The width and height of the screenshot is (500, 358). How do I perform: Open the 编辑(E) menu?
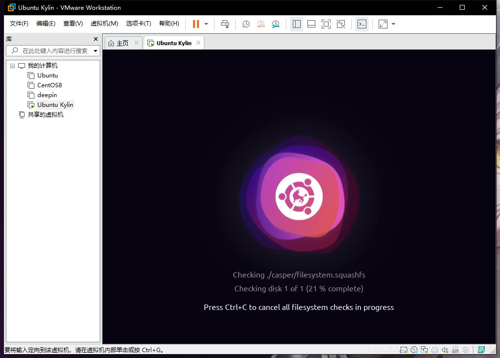click(46, 24)
